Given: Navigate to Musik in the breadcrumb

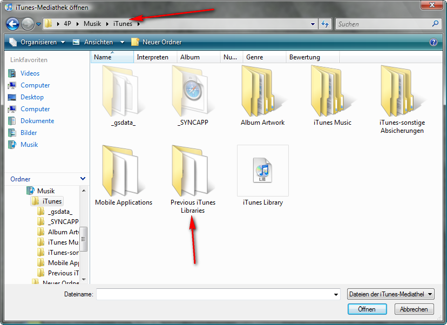Looking at the screenshot, I should (x=92, y=24).
